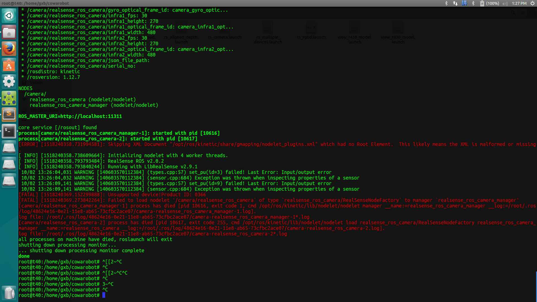Open Ubuntu Software Center launcher
Screen dimensions: 537x302
pos(9,65)
